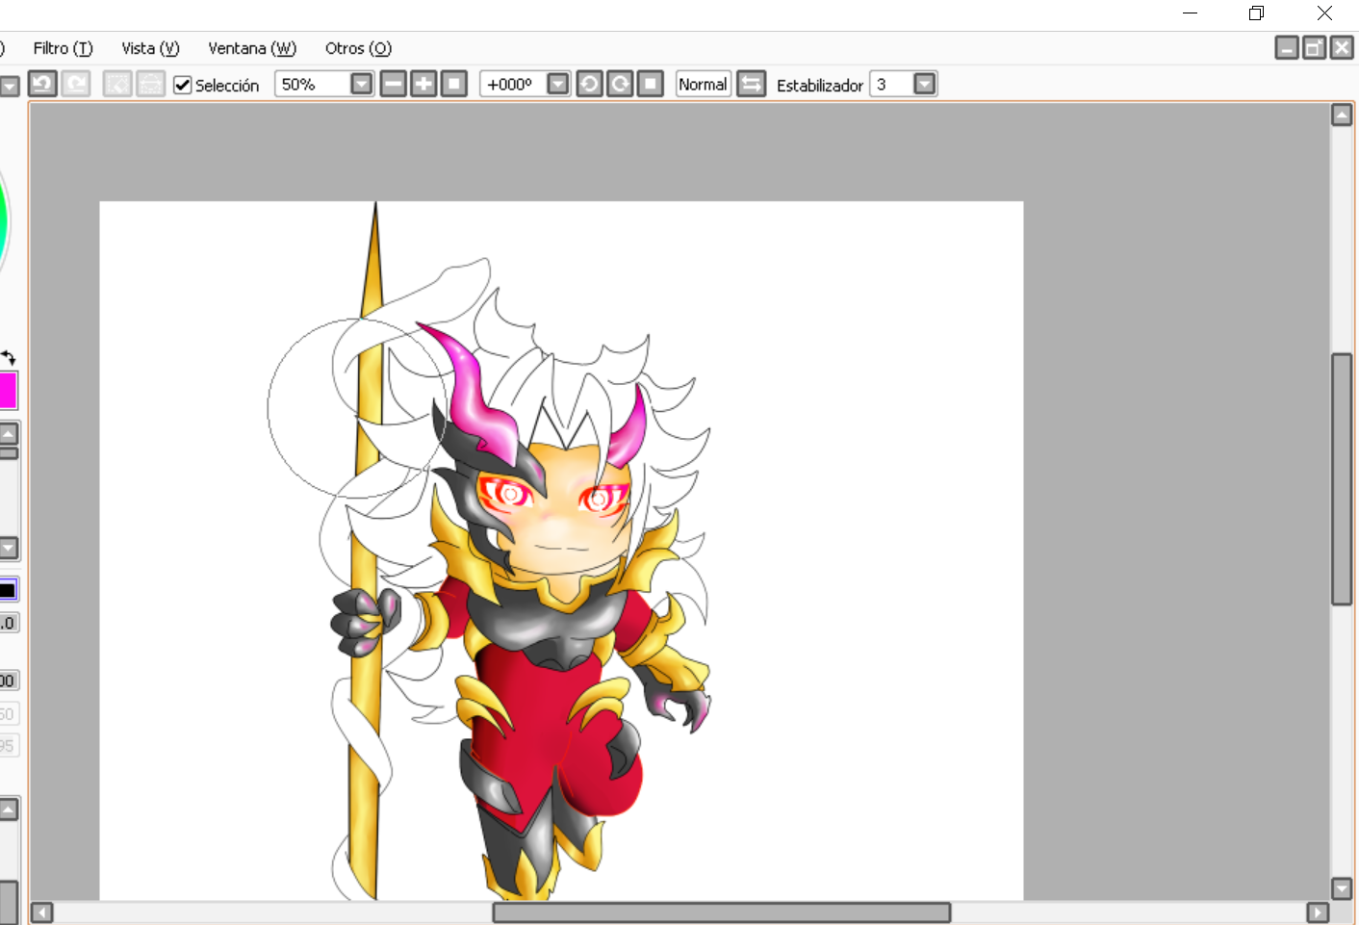1359x925 pixels.
Task: Click vertical scrollbar up arrow
Action: [1342, 116]
